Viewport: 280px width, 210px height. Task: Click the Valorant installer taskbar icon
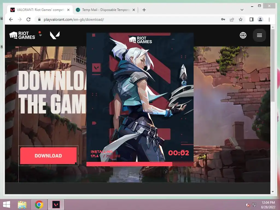coord(56,205)
